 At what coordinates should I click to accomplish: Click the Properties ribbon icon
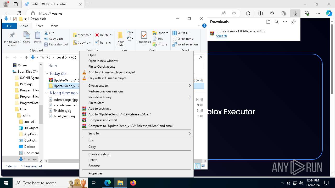click(144, 39)
